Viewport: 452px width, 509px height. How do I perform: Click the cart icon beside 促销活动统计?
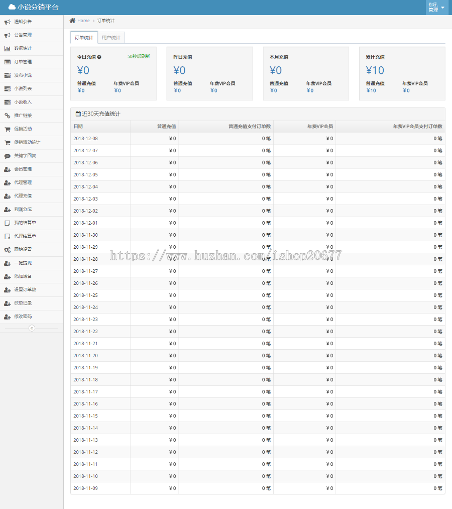click(x=7, y=143)
